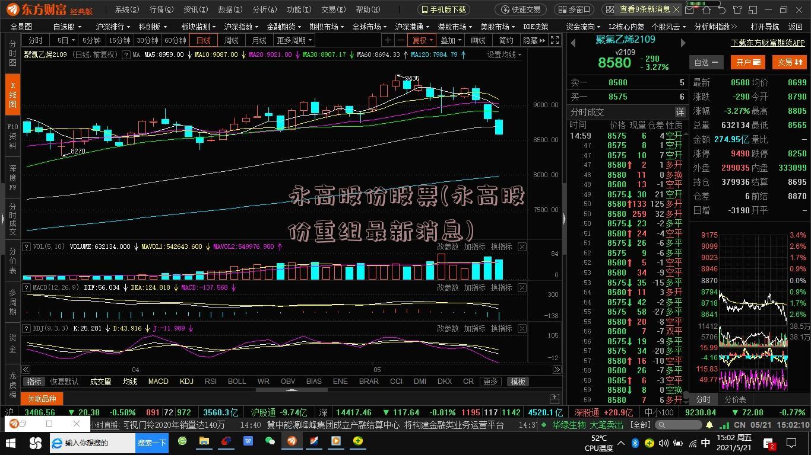
Task: Click the taskbar search input box
Action: (x=93, y=443)
